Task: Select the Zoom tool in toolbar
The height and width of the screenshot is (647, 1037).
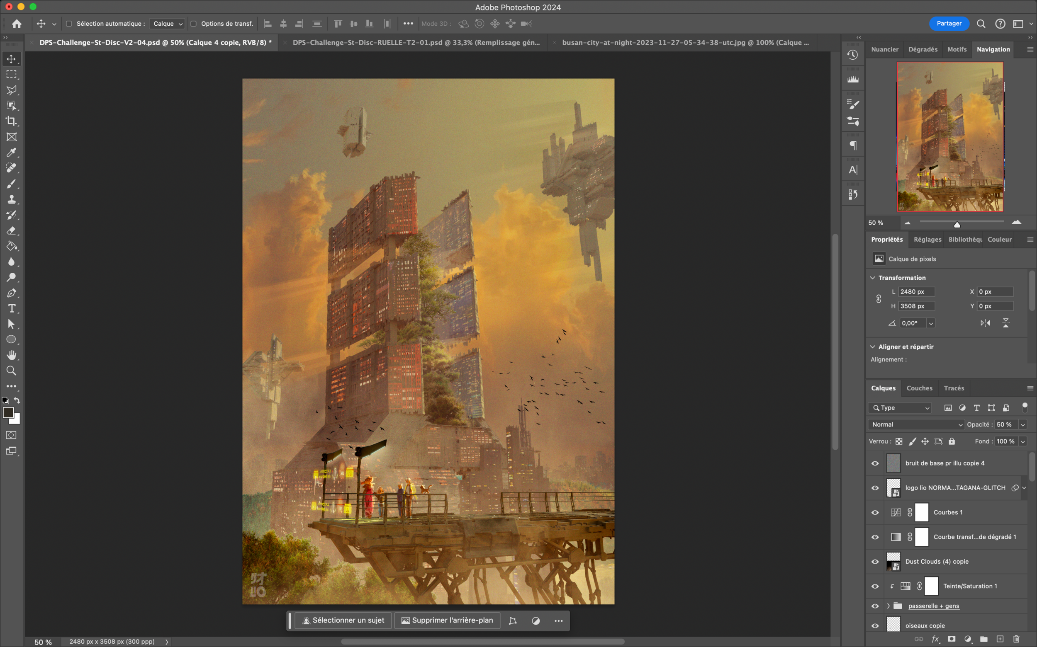Action: (12, 371)
